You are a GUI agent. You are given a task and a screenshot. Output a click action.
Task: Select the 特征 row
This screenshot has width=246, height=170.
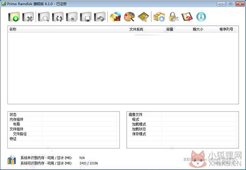[64, 139]
